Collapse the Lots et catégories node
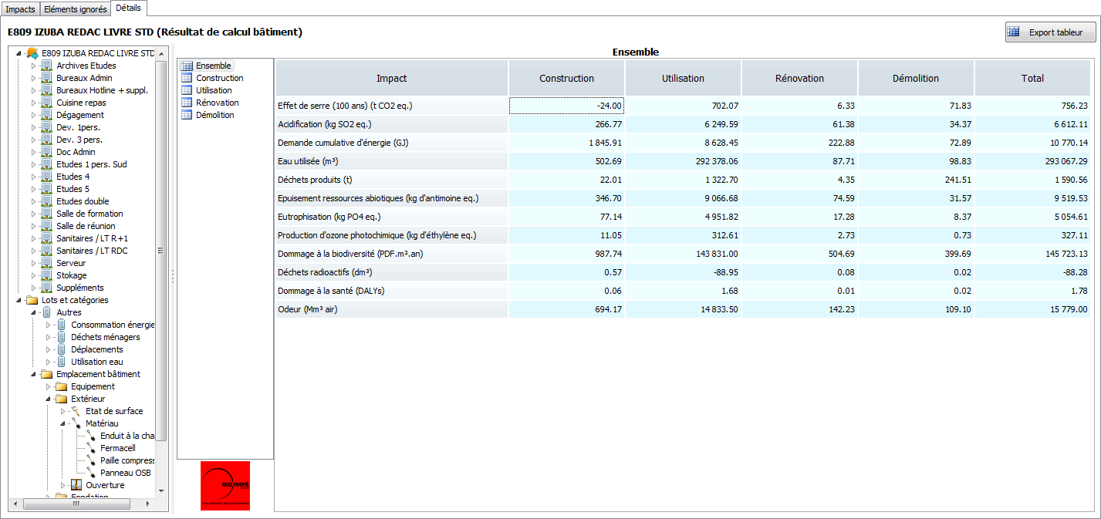This screenshot has width=1101, height=519. coord(19,300)
